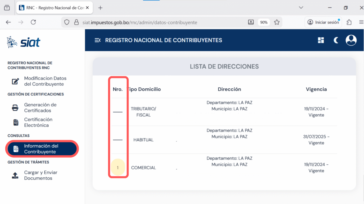The height and width of the screenshot is (204, 364).
Task: Reload the page with the refresh button
Action: (x=33, y=22)
